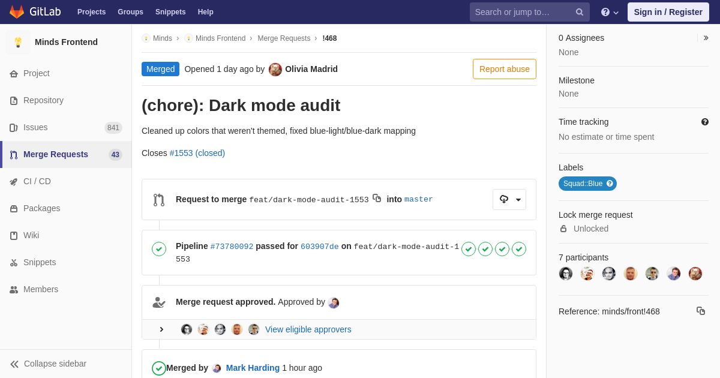Click the Unlocked padlock icon
720x378 pixels.
click(x=563, y=229)
